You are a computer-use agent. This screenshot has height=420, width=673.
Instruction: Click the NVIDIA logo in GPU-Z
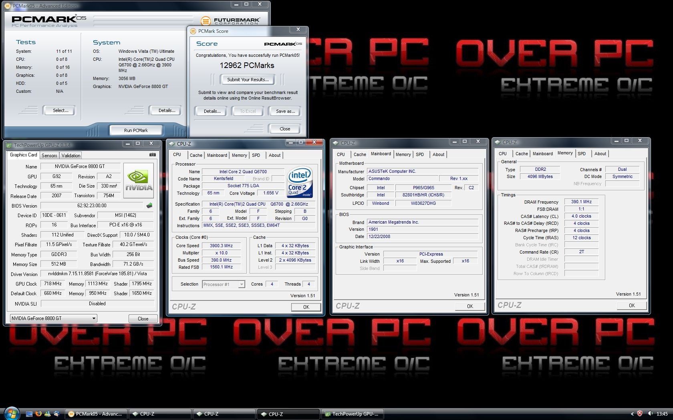(x=139, y=180)
